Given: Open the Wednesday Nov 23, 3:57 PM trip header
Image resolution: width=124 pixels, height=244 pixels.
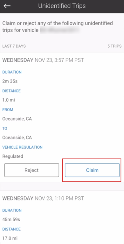Looking at the screenshot, I should [x=43, y=60].
